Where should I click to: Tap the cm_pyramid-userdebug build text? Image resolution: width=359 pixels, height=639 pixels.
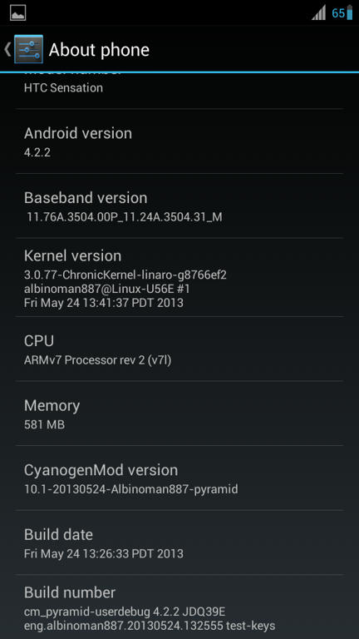(x=125, y=612)
